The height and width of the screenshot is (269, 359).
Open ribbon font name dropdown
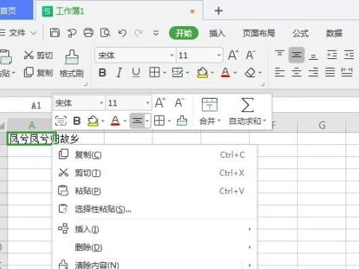[x=172, y=55]
